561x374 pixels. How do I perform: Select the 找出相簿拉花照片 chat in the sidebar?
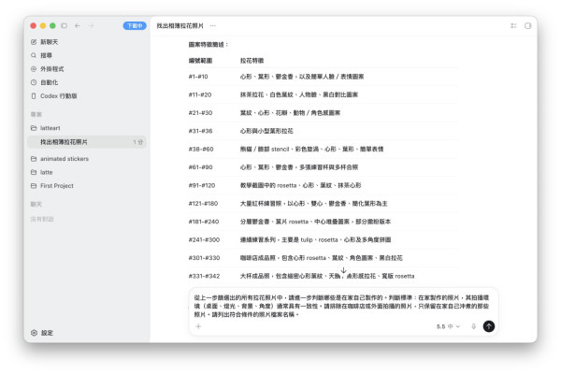pos(87,142)
